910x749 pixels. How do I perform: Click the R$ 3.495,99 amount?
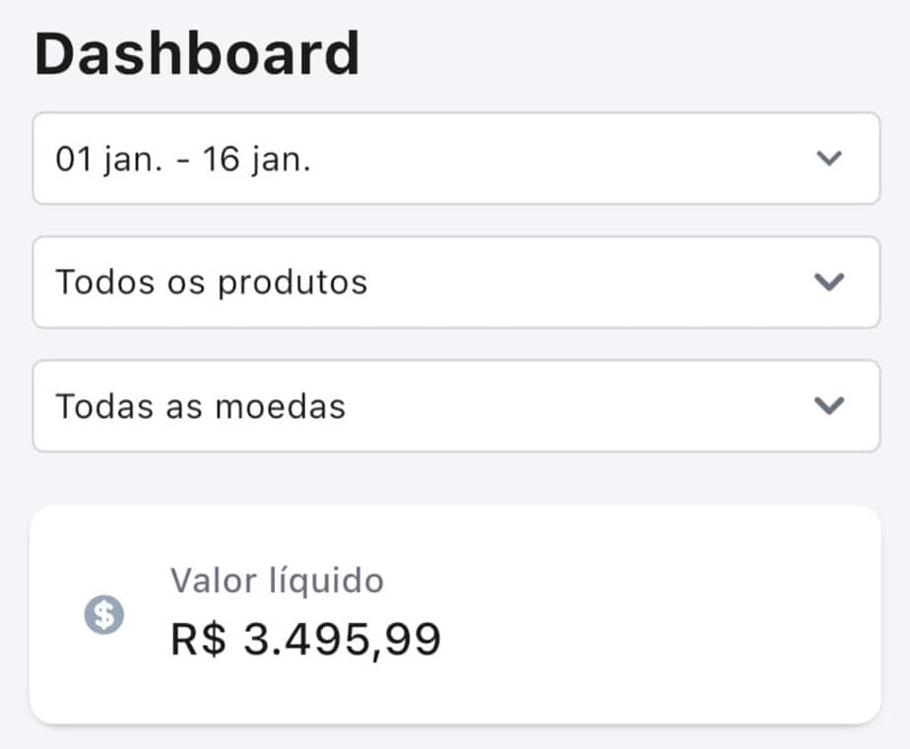[x=305, y=640]
